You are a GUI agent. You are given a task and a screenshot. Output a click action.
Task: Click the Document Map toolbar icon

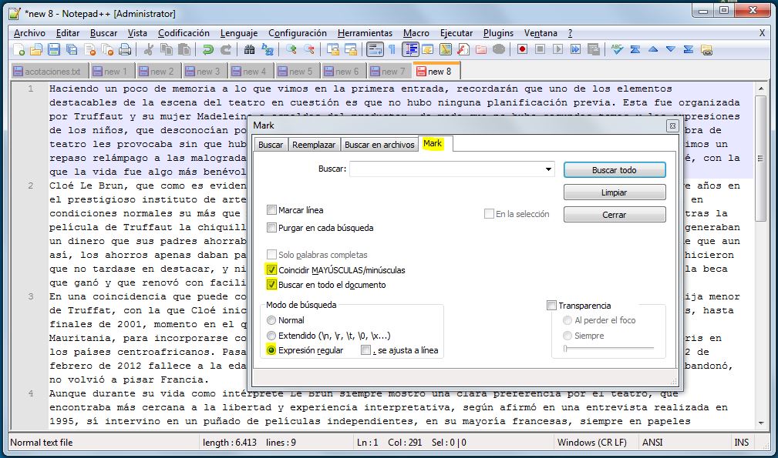[x=446, y=49]
